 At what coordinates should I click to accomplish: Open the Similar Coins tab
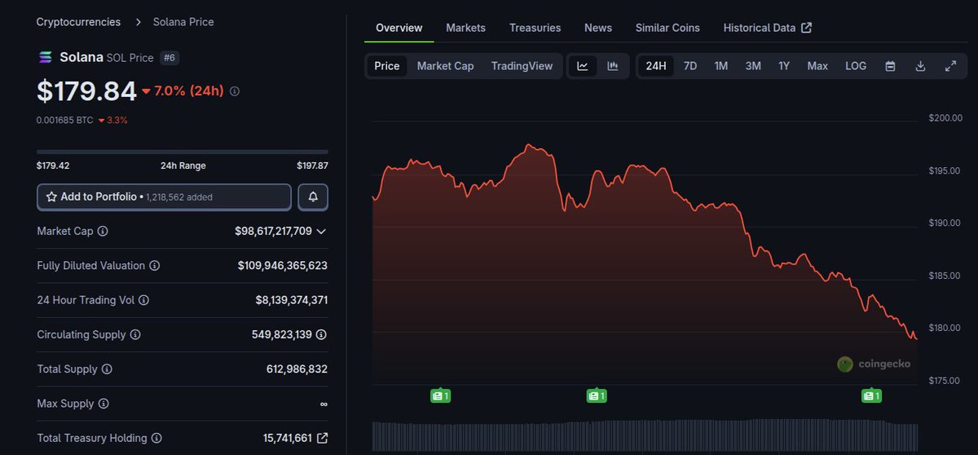pyautogui.click(x=667, y=28)
